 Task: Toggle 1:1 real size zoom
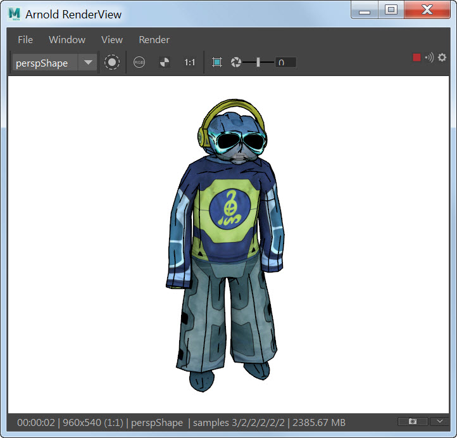click(x=190, y=63)
